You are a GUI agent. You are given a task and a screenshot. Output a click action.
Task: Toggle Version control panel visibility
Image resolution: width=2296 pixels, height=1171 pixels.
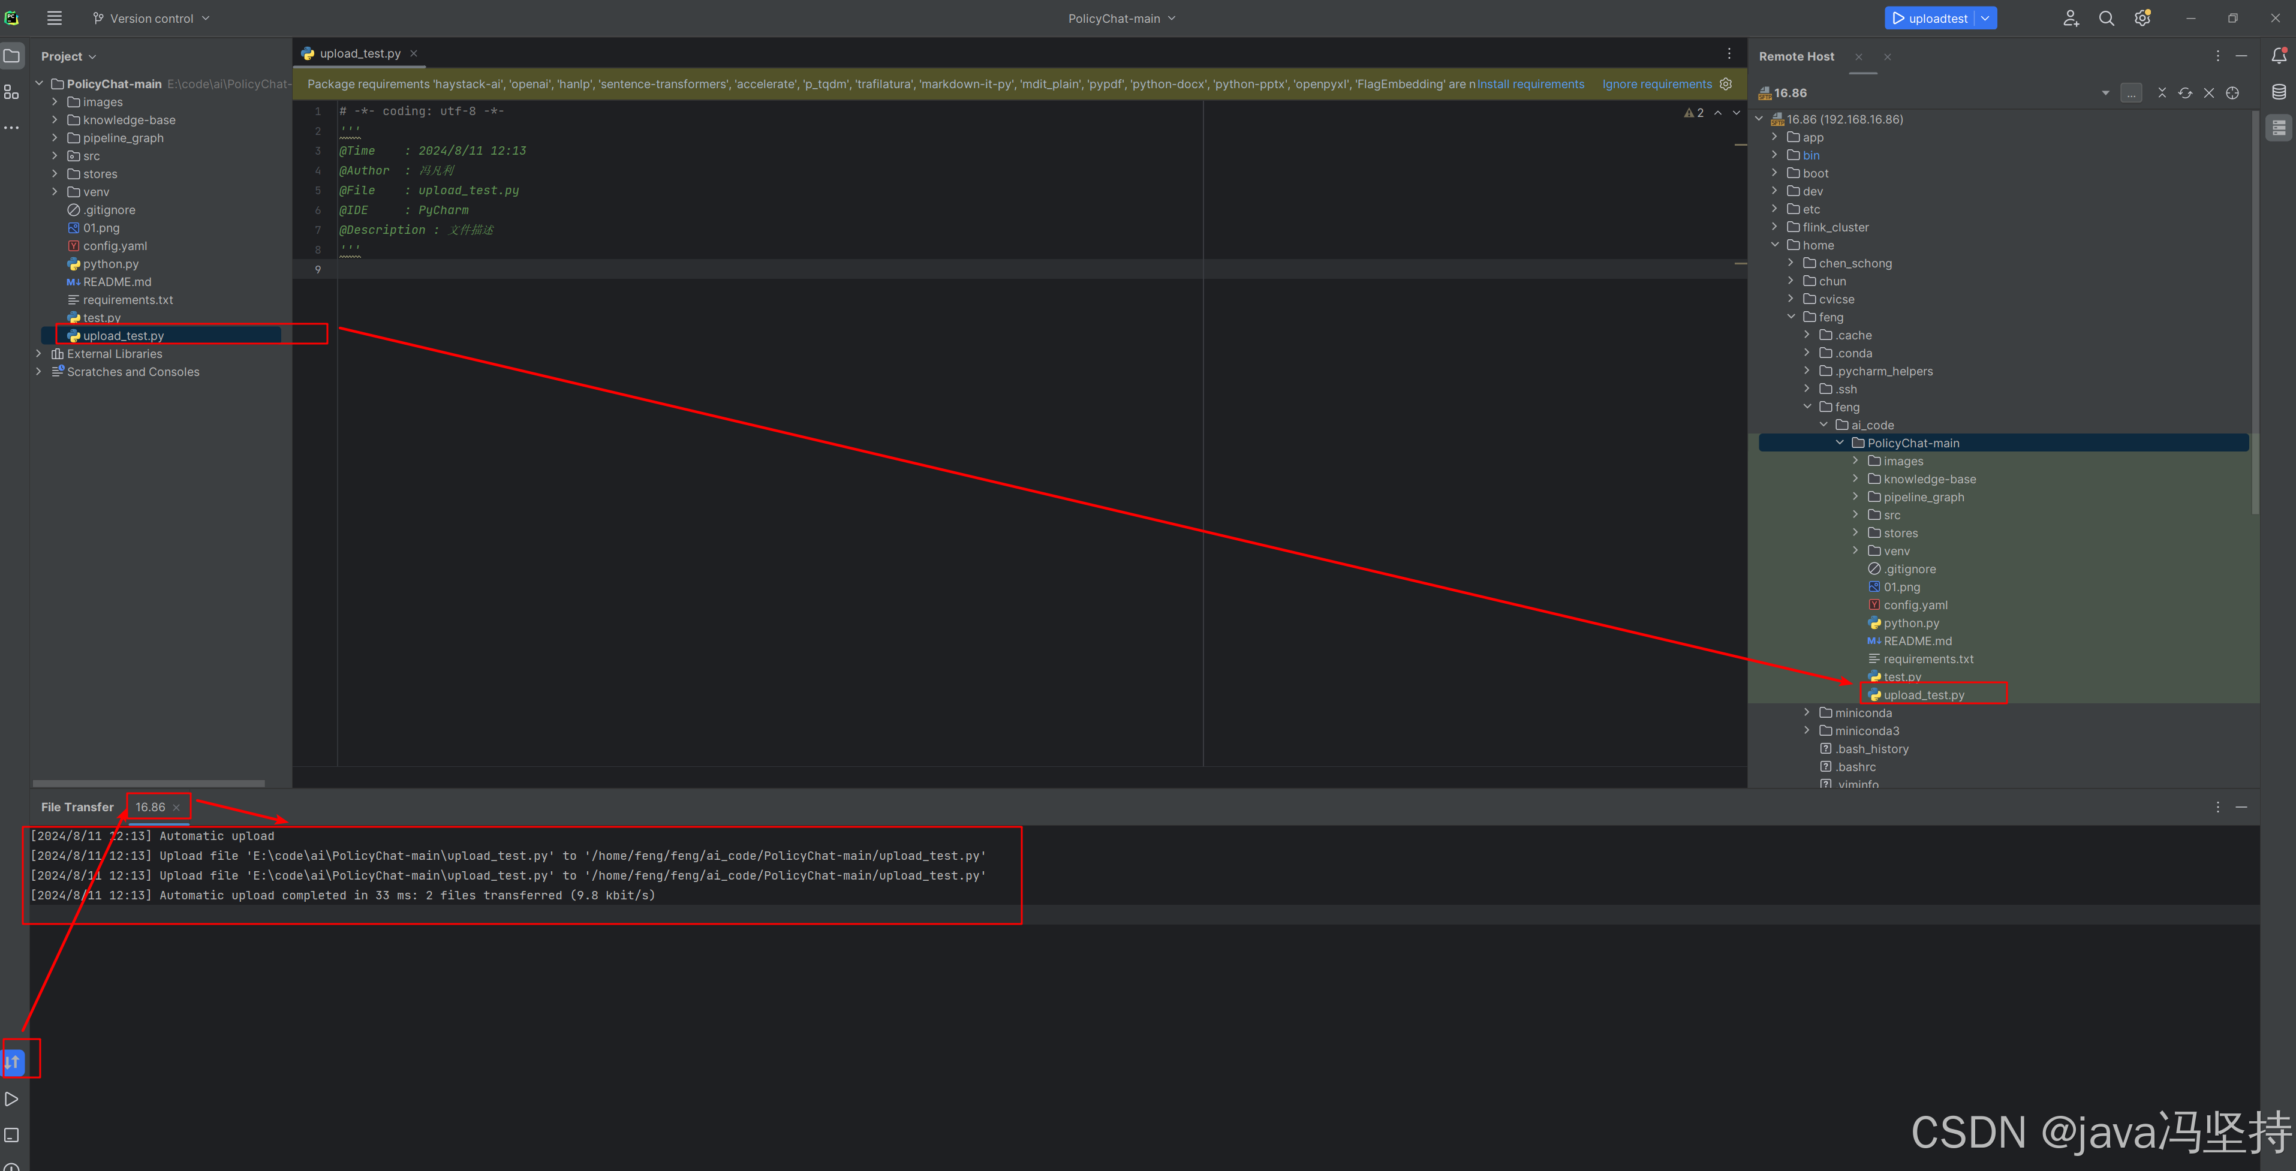[150, 18]
